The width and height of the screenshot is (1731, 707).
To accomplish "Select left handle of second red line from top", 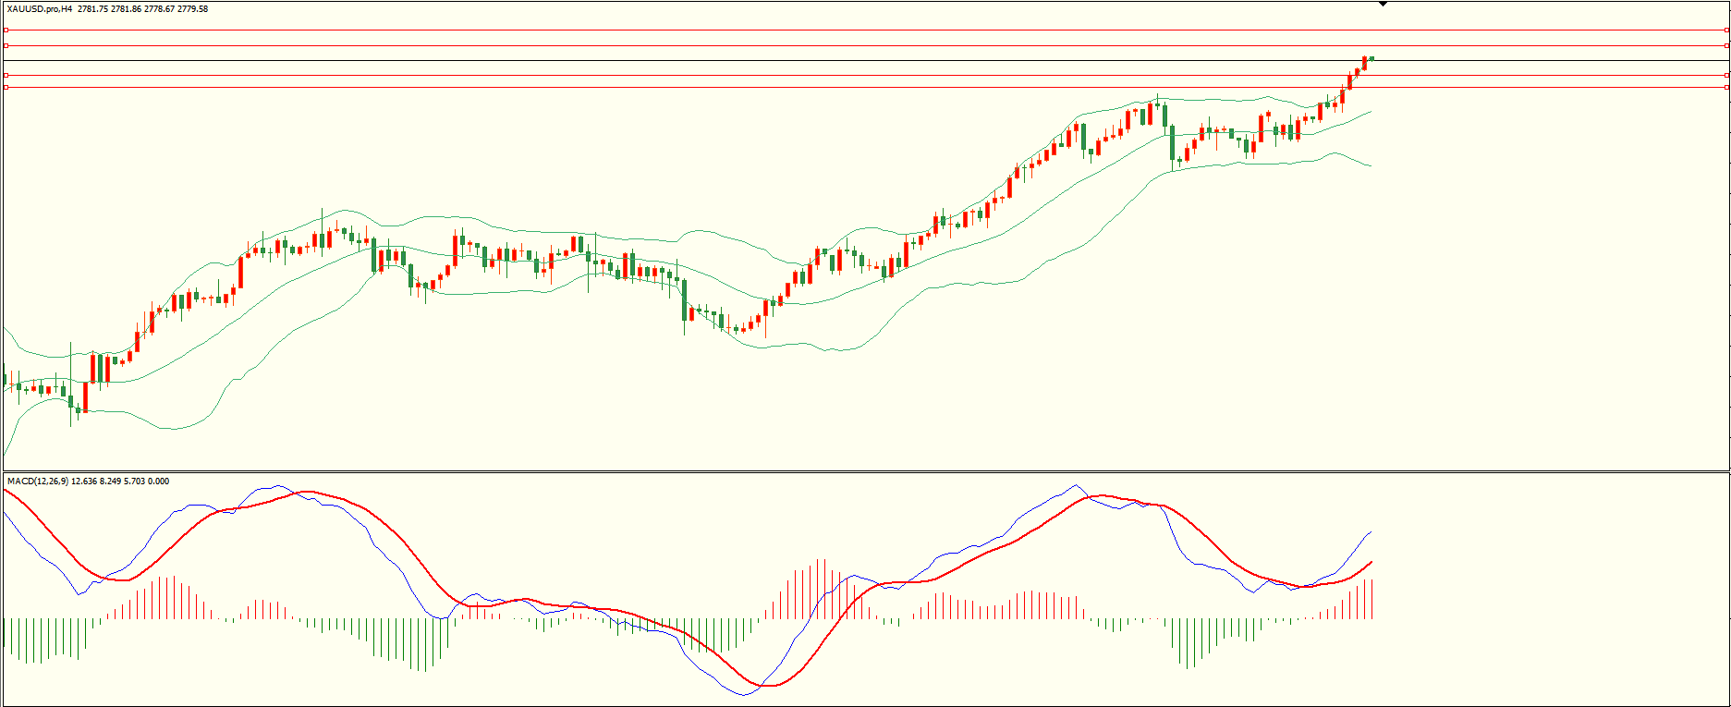I will pos(6,45).
